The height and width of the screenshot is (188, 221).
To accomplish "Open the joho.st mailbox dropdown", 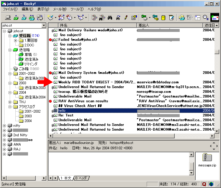I will coord(44,25).
